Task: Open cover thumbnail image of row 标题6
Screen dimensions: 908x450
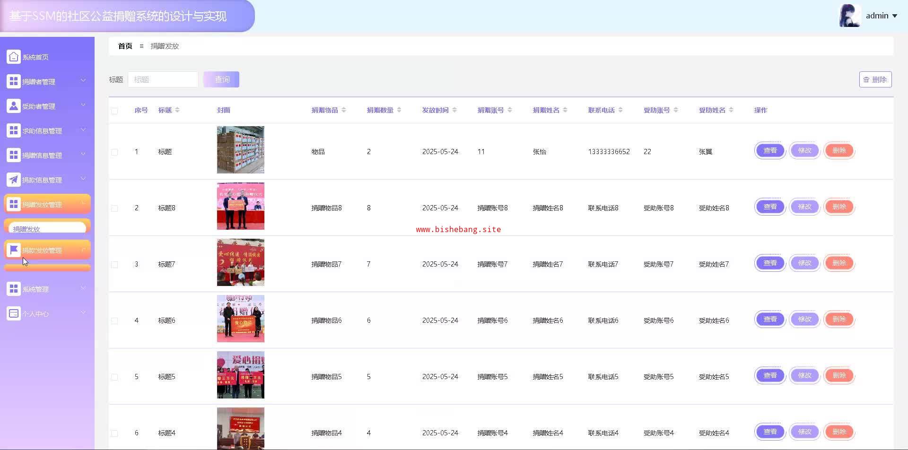Action: [240, 319]
